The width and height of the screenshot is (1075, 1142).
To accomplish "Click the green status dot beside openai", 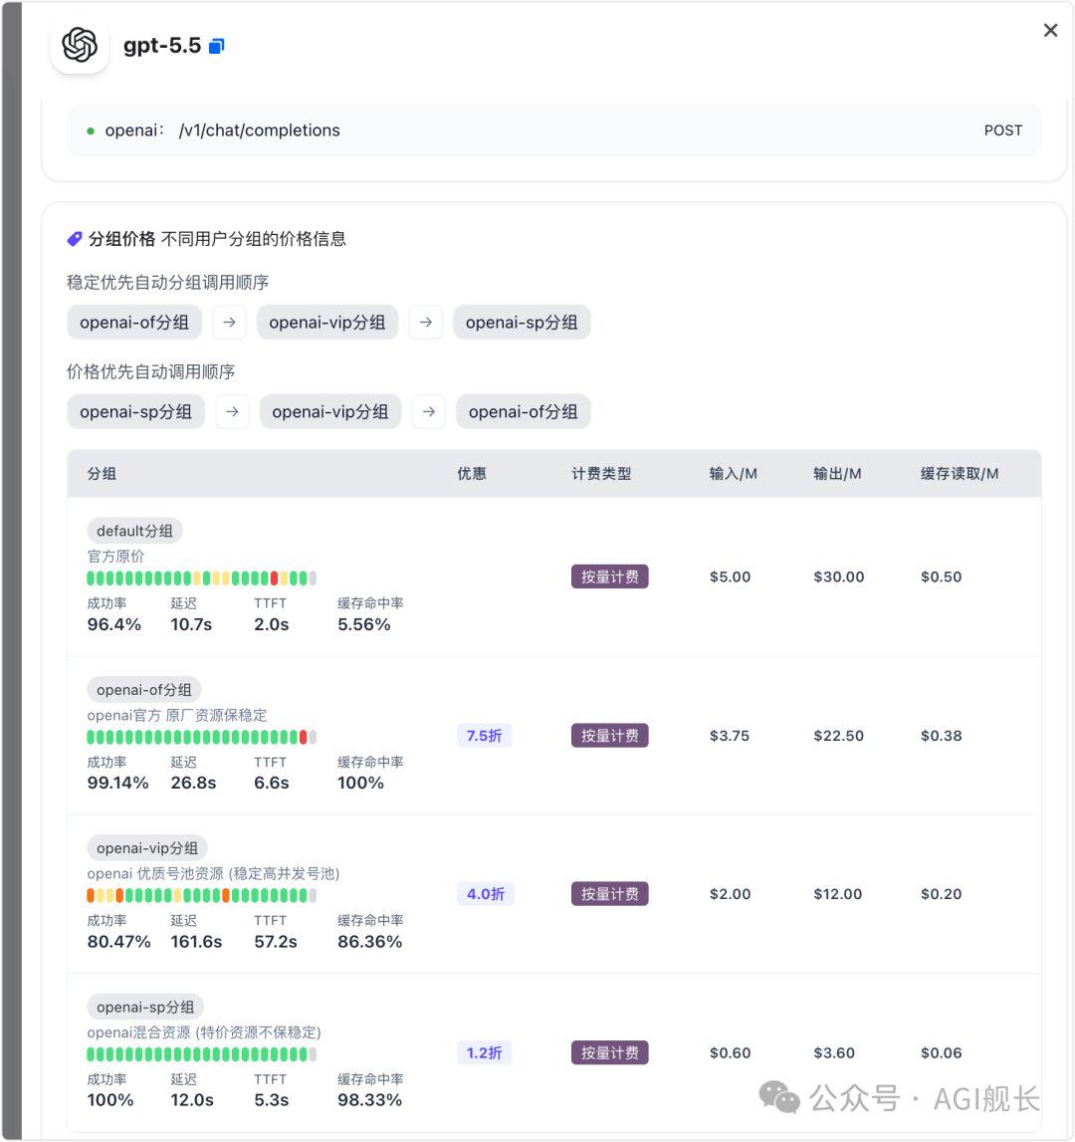I will tap(91, 131).
